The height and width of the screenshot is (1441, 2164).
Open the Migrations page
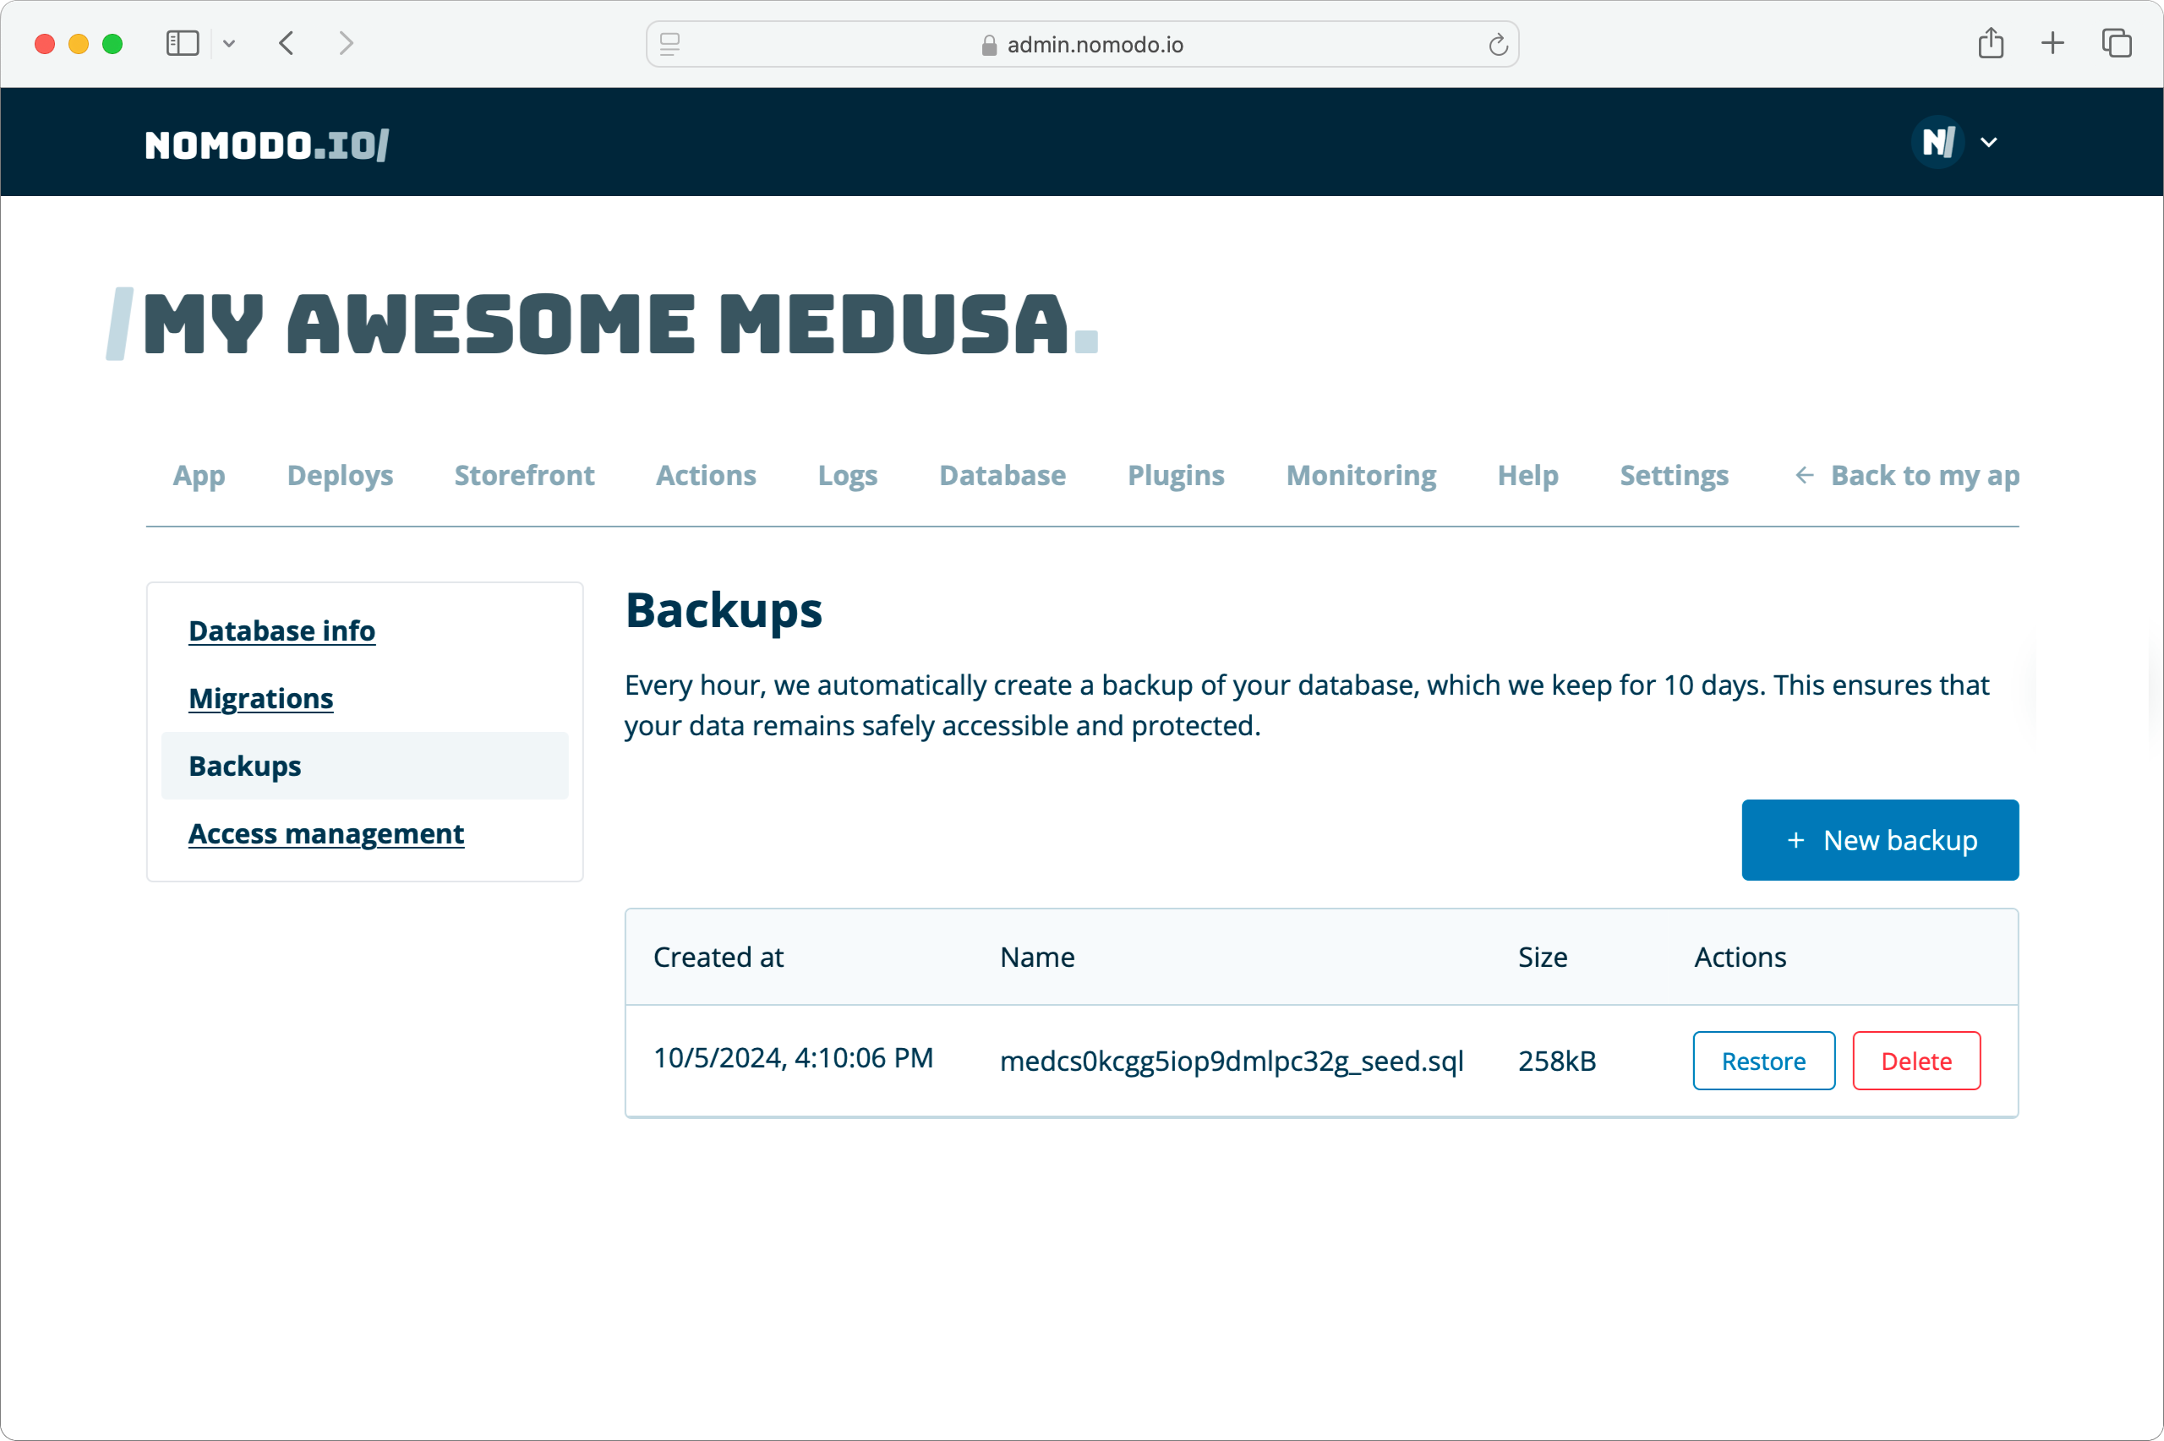click(261, 698)
